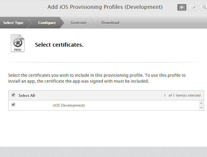
Task: Click the PROV file gear icon
Action: point(18,43)
